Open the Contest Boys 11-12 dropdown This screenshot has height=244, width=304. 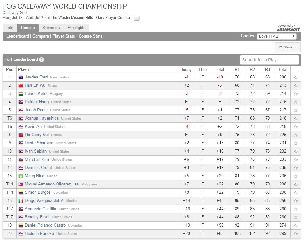(277, 36)
